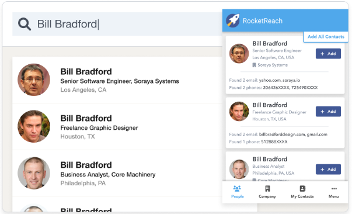This screenshot has width=352, height=214.
Task: Click the Soraya Systems company link in RocketReach panel
Action: coord(273,65)
